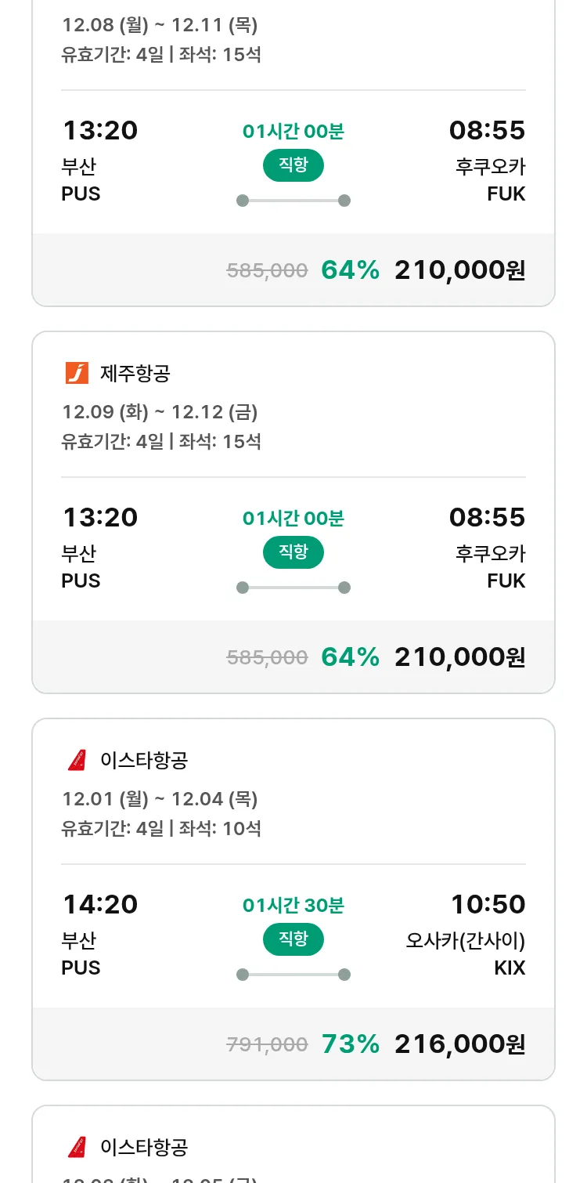The image size is (587, 1183).
Task: Open 이스타항공 name on the 12.01–12.04 card
Action: coord(144,760)
